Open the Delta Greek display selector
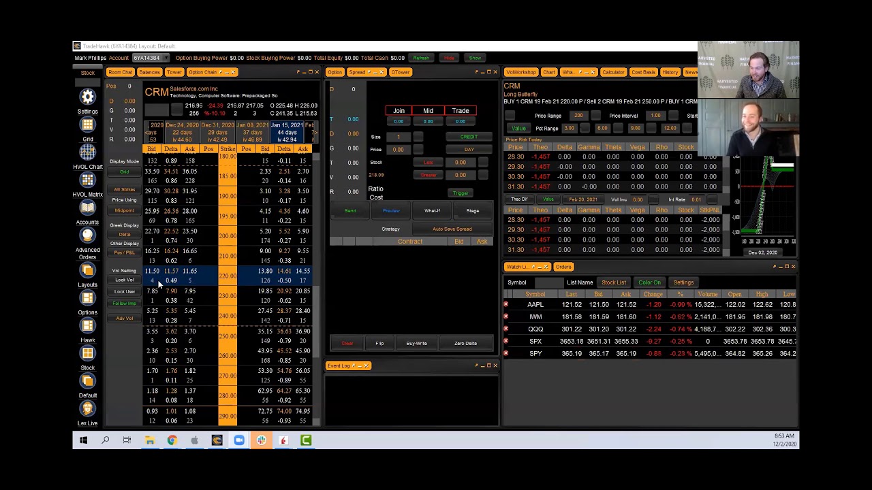Image resolution: width=872 pixels, height=490 pixels. pos(124,234)
